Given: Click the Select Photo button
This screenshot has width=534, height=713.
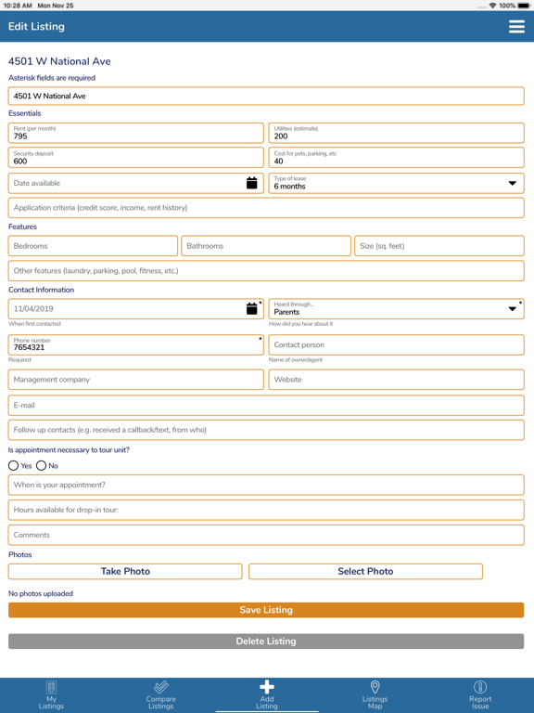Looking at the screenshot, I should click(365, 572).
